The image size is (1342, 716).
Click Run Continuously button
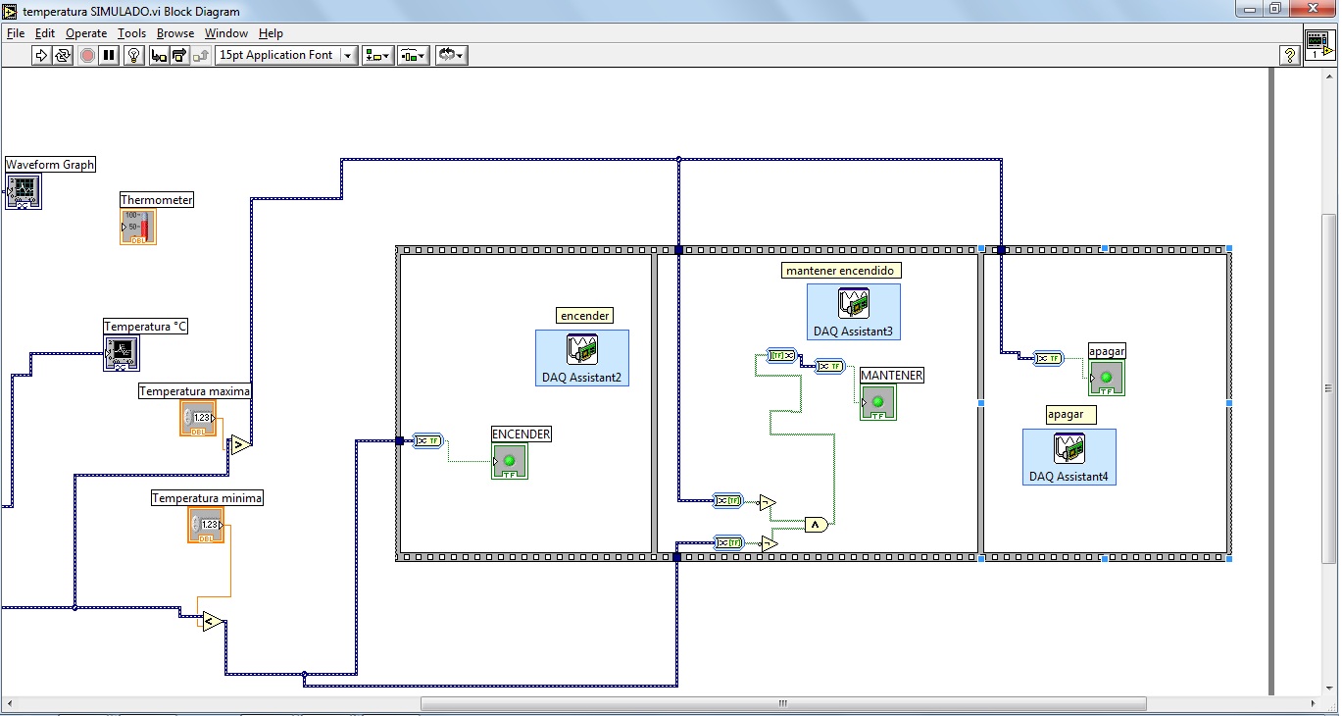coord(62,55)
